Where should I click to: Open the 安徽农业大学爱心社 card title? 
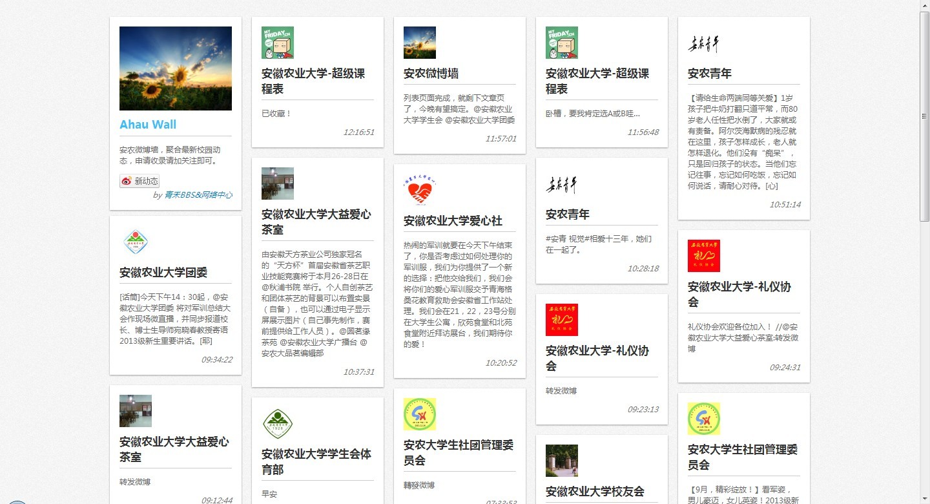[x=453, y=221]
